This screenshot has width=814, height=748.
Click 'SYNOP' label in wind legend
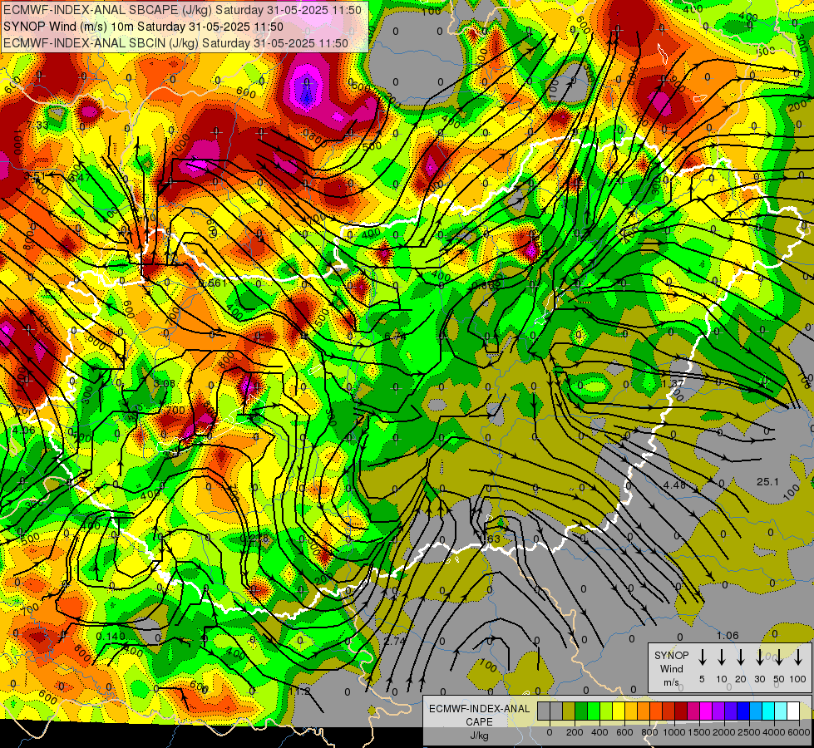671,656
